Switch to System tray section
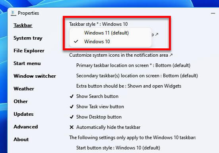The width and height of the screenshot is (219, 153). coord(28,38)
